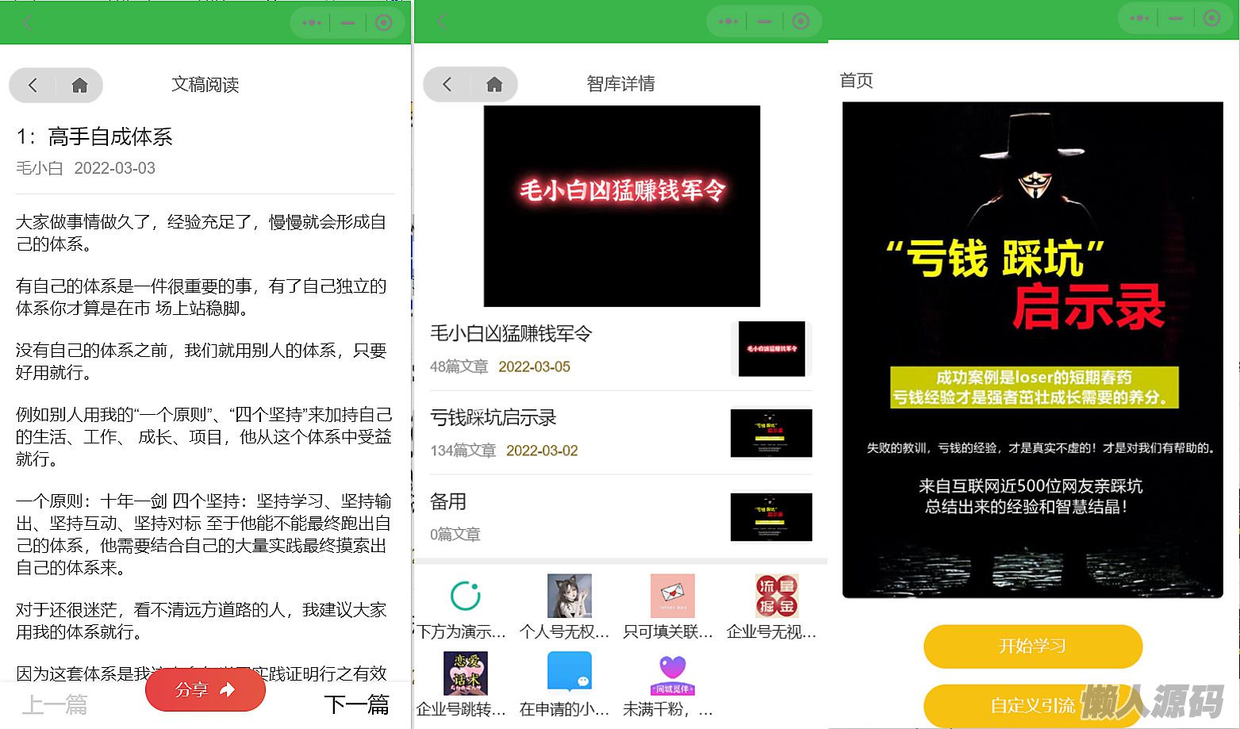Click the paragraph starting 有自己的体系是一件很重要的事

202,297
